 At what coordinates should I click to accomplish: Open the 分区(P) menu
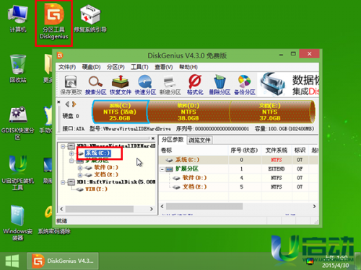[116, 67]
